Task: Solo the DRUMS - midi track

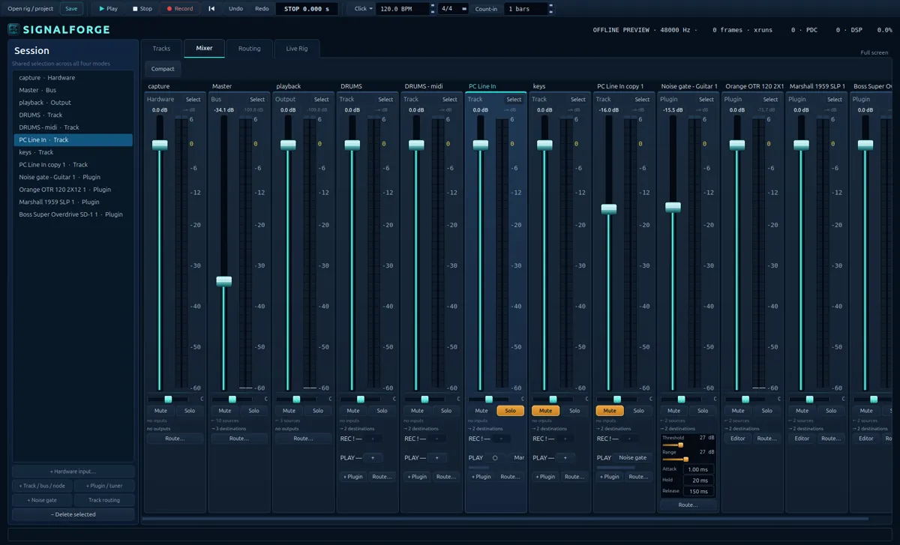Action: [446, 411]
